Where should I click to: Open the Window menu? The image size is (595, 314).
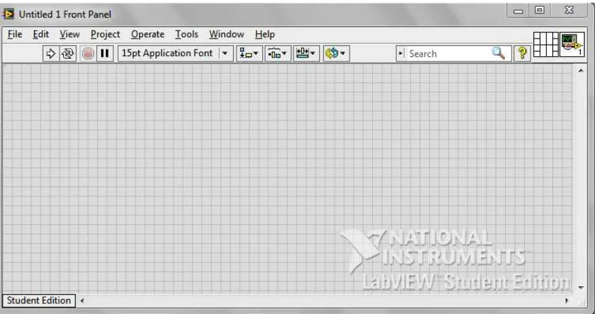tap(226, 35)
